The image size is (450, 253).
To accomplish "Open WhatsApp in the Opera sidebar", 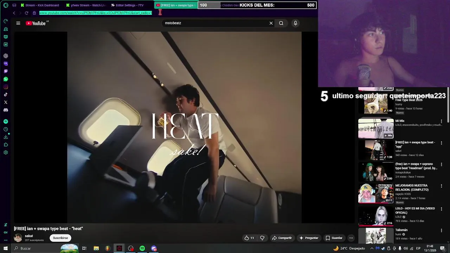I will pyautogui.click(x=6, y=79).
